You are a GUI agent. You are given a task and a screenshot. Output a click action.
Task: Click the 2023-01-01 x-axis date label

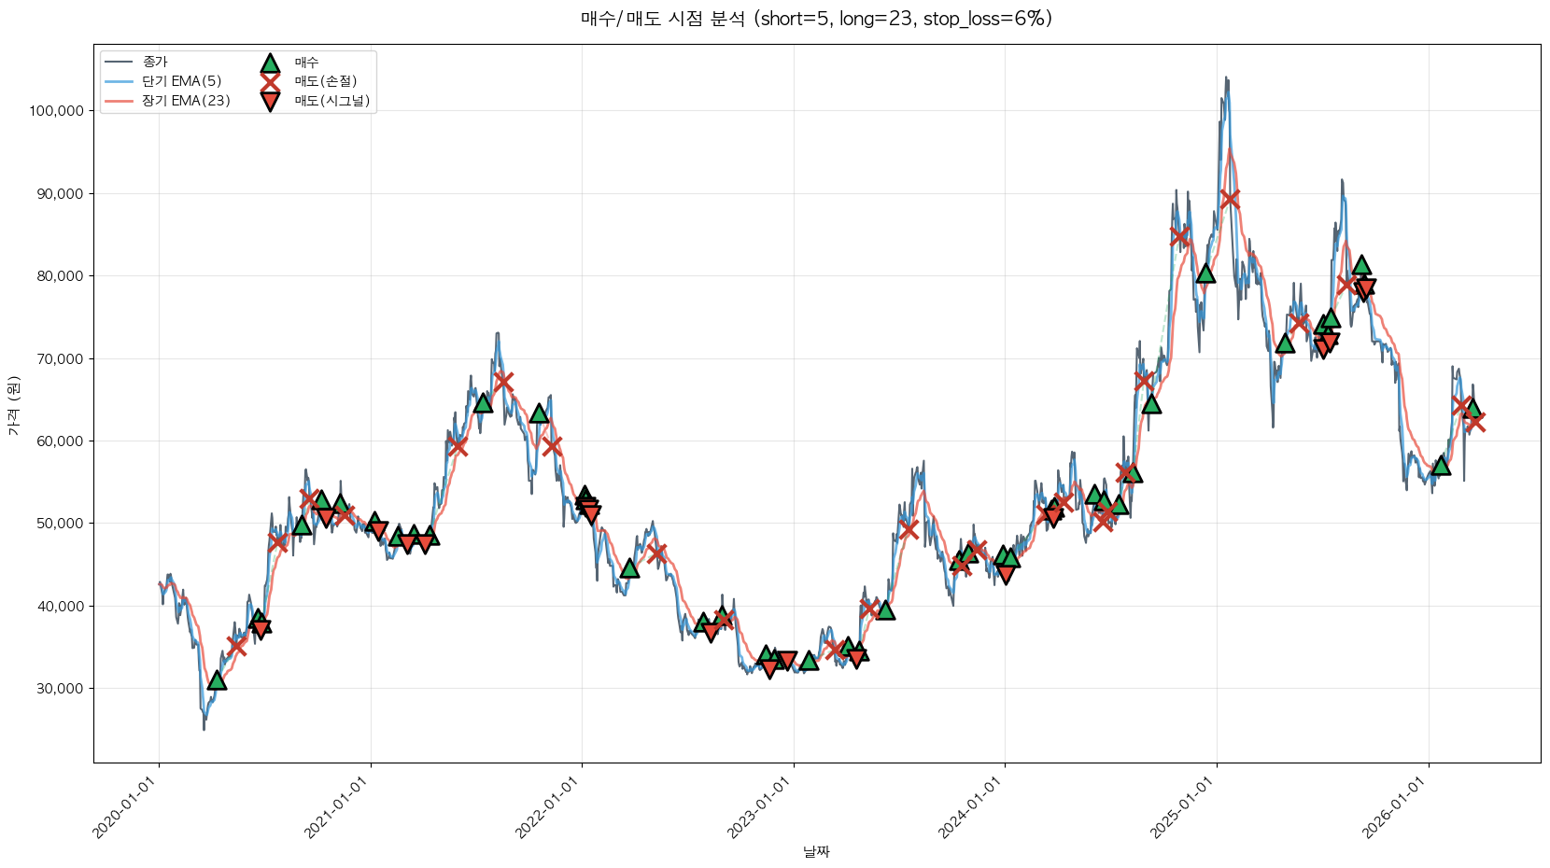tap(759, 808)
